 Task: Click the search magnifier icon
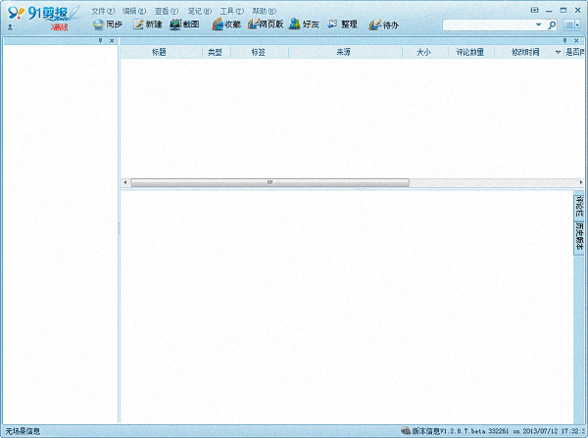(x=552, y=25)
